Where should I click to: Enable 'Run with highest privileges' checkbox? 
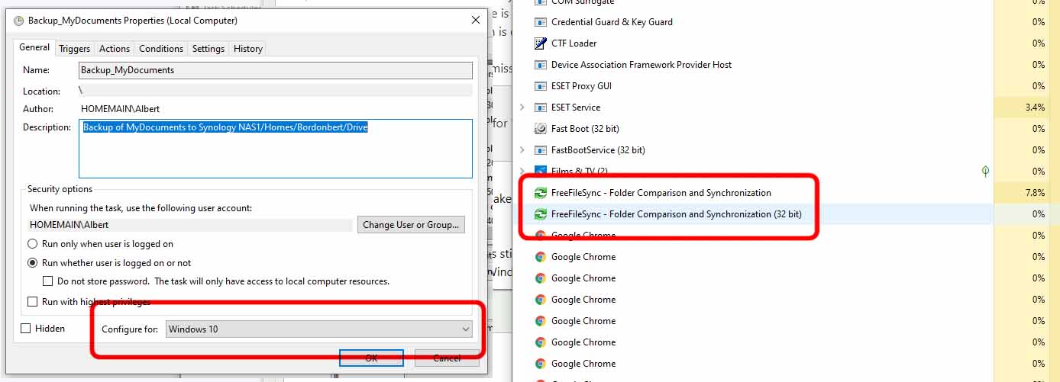(32, 302)
